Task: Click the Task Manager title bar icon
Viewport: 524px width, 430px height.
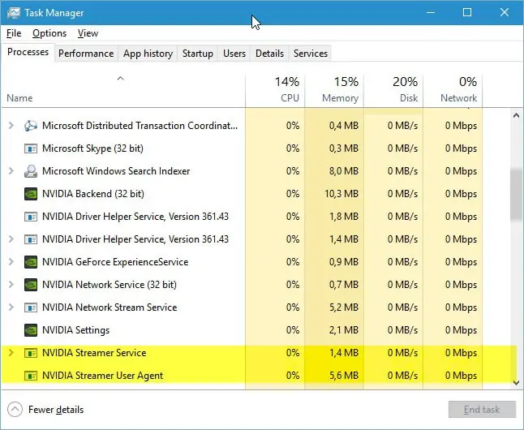Action: (x=13, y=13)
